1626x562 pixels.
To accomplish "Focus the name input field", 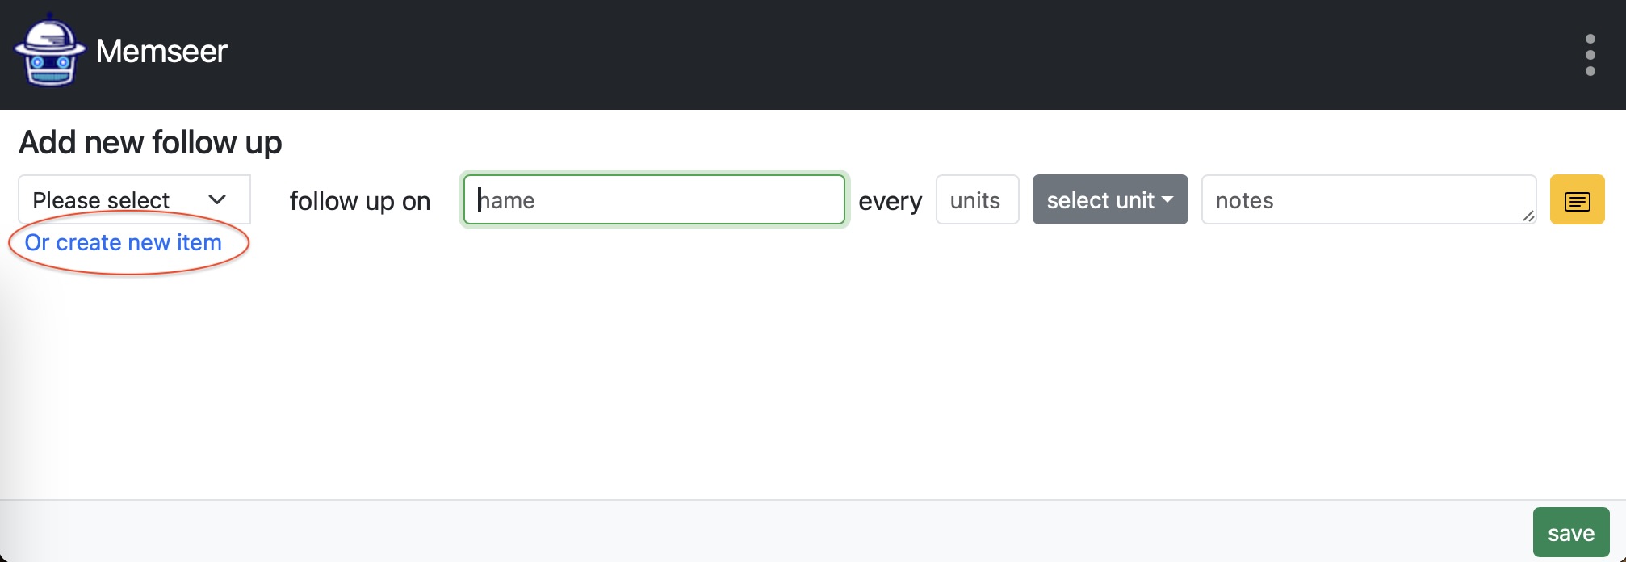I will tap(654, 199).
